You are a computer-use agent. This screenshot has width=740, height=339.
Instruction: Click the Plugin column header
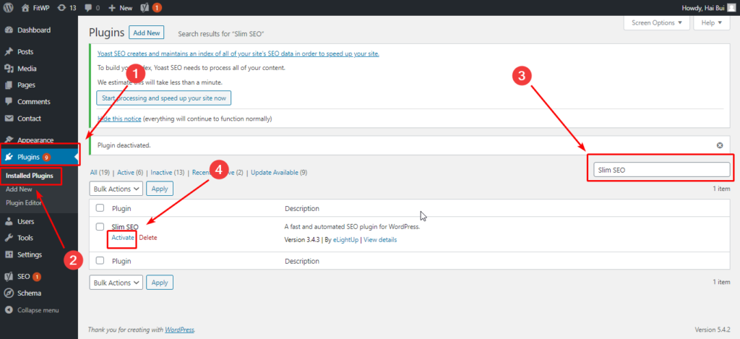pyautogui.click(x=121, y=208)
